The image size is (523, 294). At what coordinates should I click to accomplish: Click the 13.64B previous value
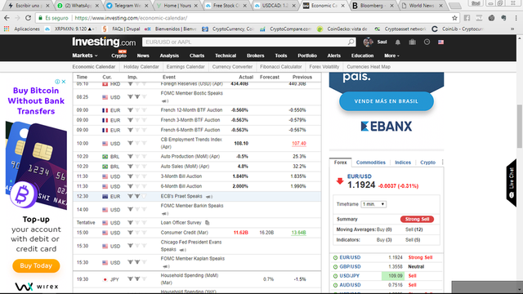coord(298,233)
